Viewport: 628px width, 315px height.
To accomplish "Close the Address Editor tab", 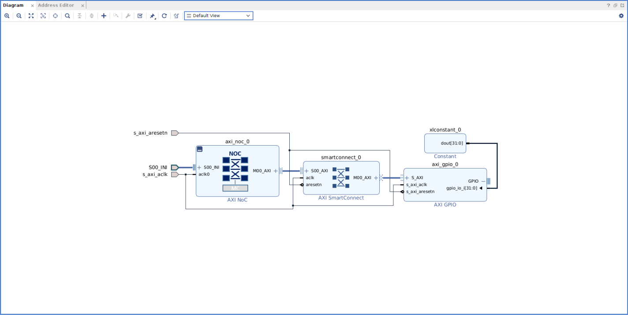I will point(82,6).
